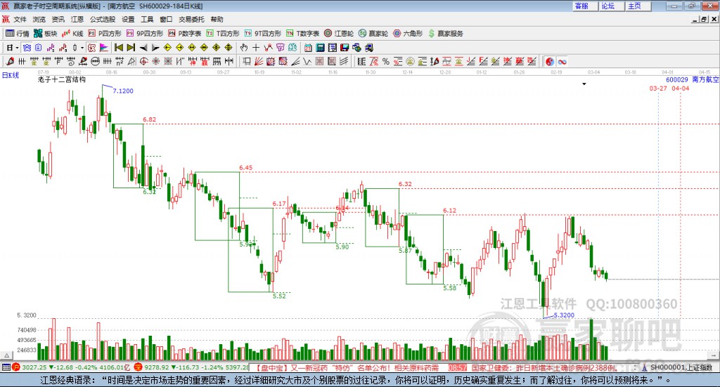Open the 浏览 menu

point(39,19)
